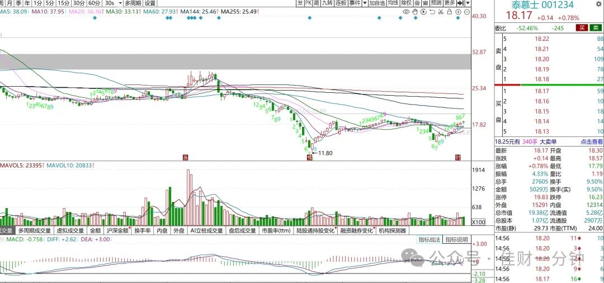Select the 60分 period tab
604x283 pixels.
click(x=95, y=3)
